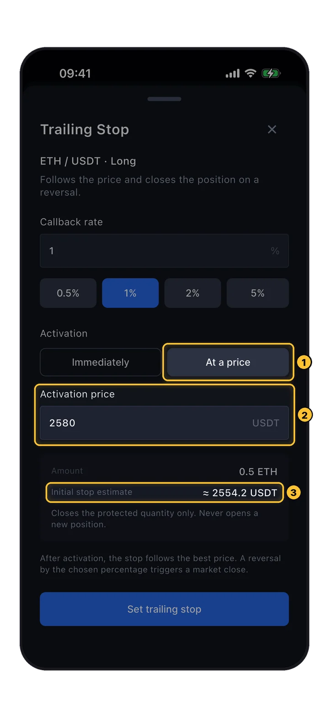The height and width of the screenshot is (717, 329).
Task: Click annotation marker number 1
Action: 304,362
